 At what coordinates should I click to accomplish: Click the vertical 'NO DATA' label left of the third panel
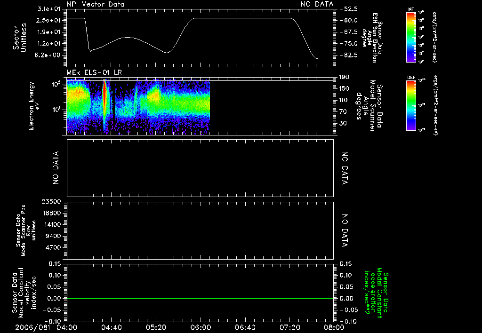pos(56,168)
